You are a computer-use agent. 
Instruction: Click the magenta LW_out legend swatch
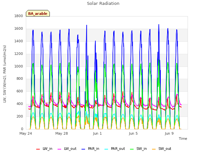pyautogui.click(x=60, y=149)
